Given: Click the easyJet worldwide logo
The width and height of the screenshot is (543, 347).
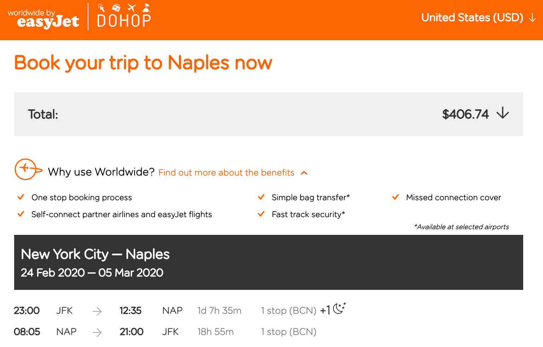Looking at the screenshot, I should (43, 19).
